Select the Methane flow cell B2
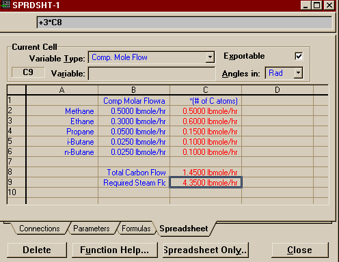 134,111
